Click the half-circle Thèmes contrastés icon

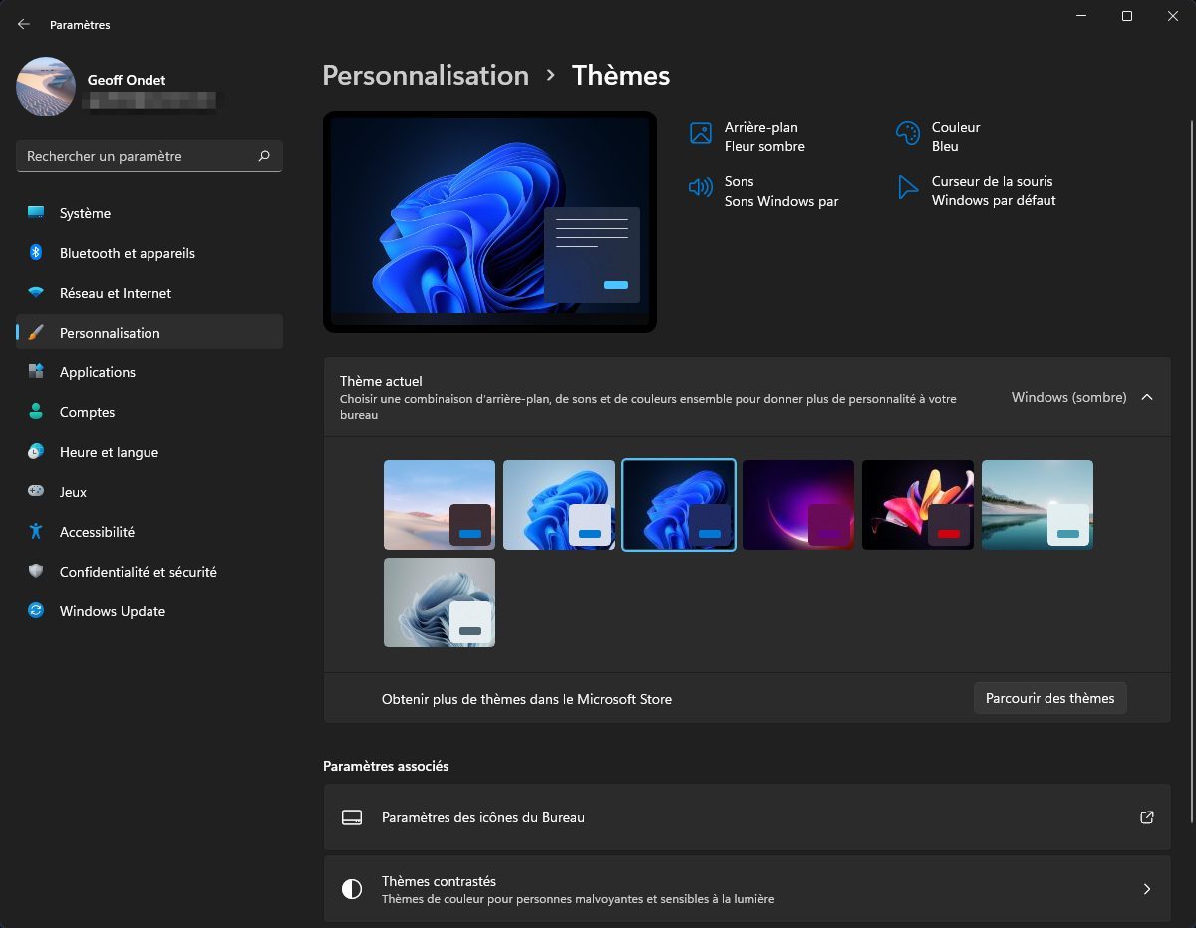click(x=351, y=889)
